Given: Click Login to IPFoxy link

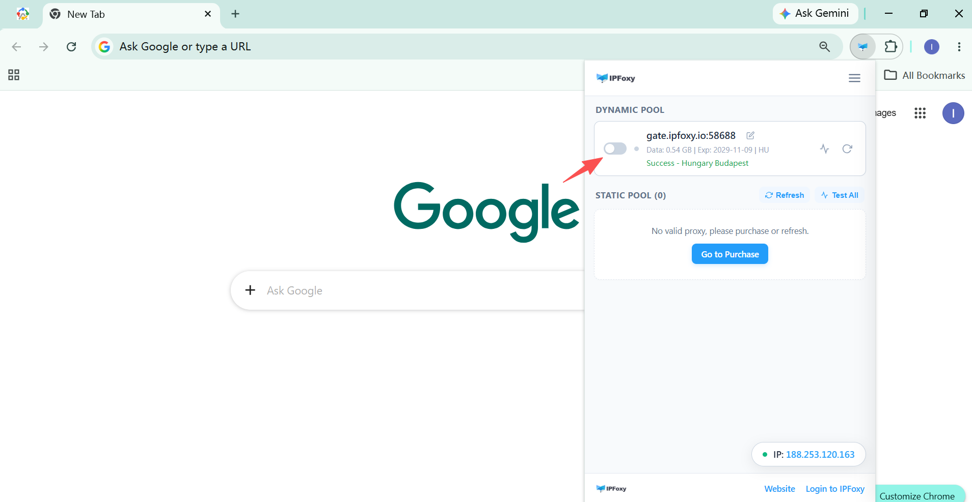Looking at the screenshot, I should point(835,489).
